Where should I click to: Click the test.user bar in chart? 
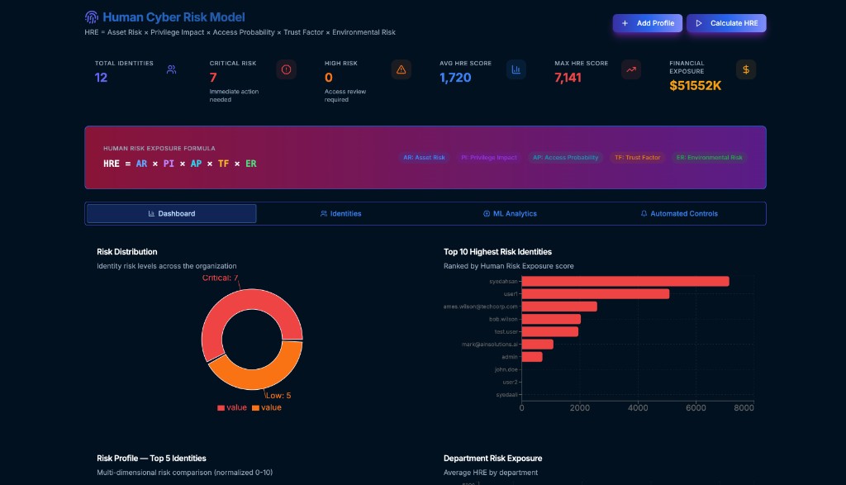tap(549, 332)
